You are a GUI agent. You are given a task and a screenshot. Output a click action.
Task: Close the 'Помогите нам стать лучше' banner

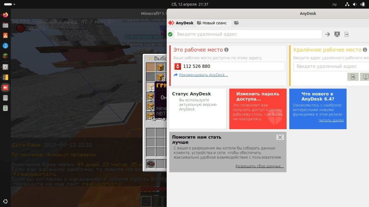pos(280,137)
